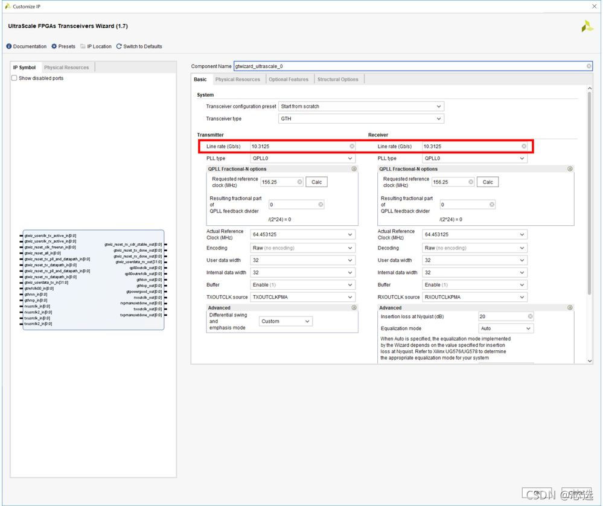Viewport: 603px width, 506px height.
Task: Close the Customize IP window
Action: pyautogui.click(x=594, y=6)
